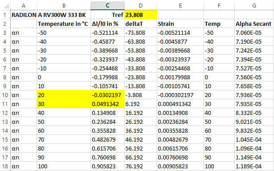Screen dimensions: 274x171
Task: Click the yellow Tref value 23.808
Action: (x=141, y=15)
